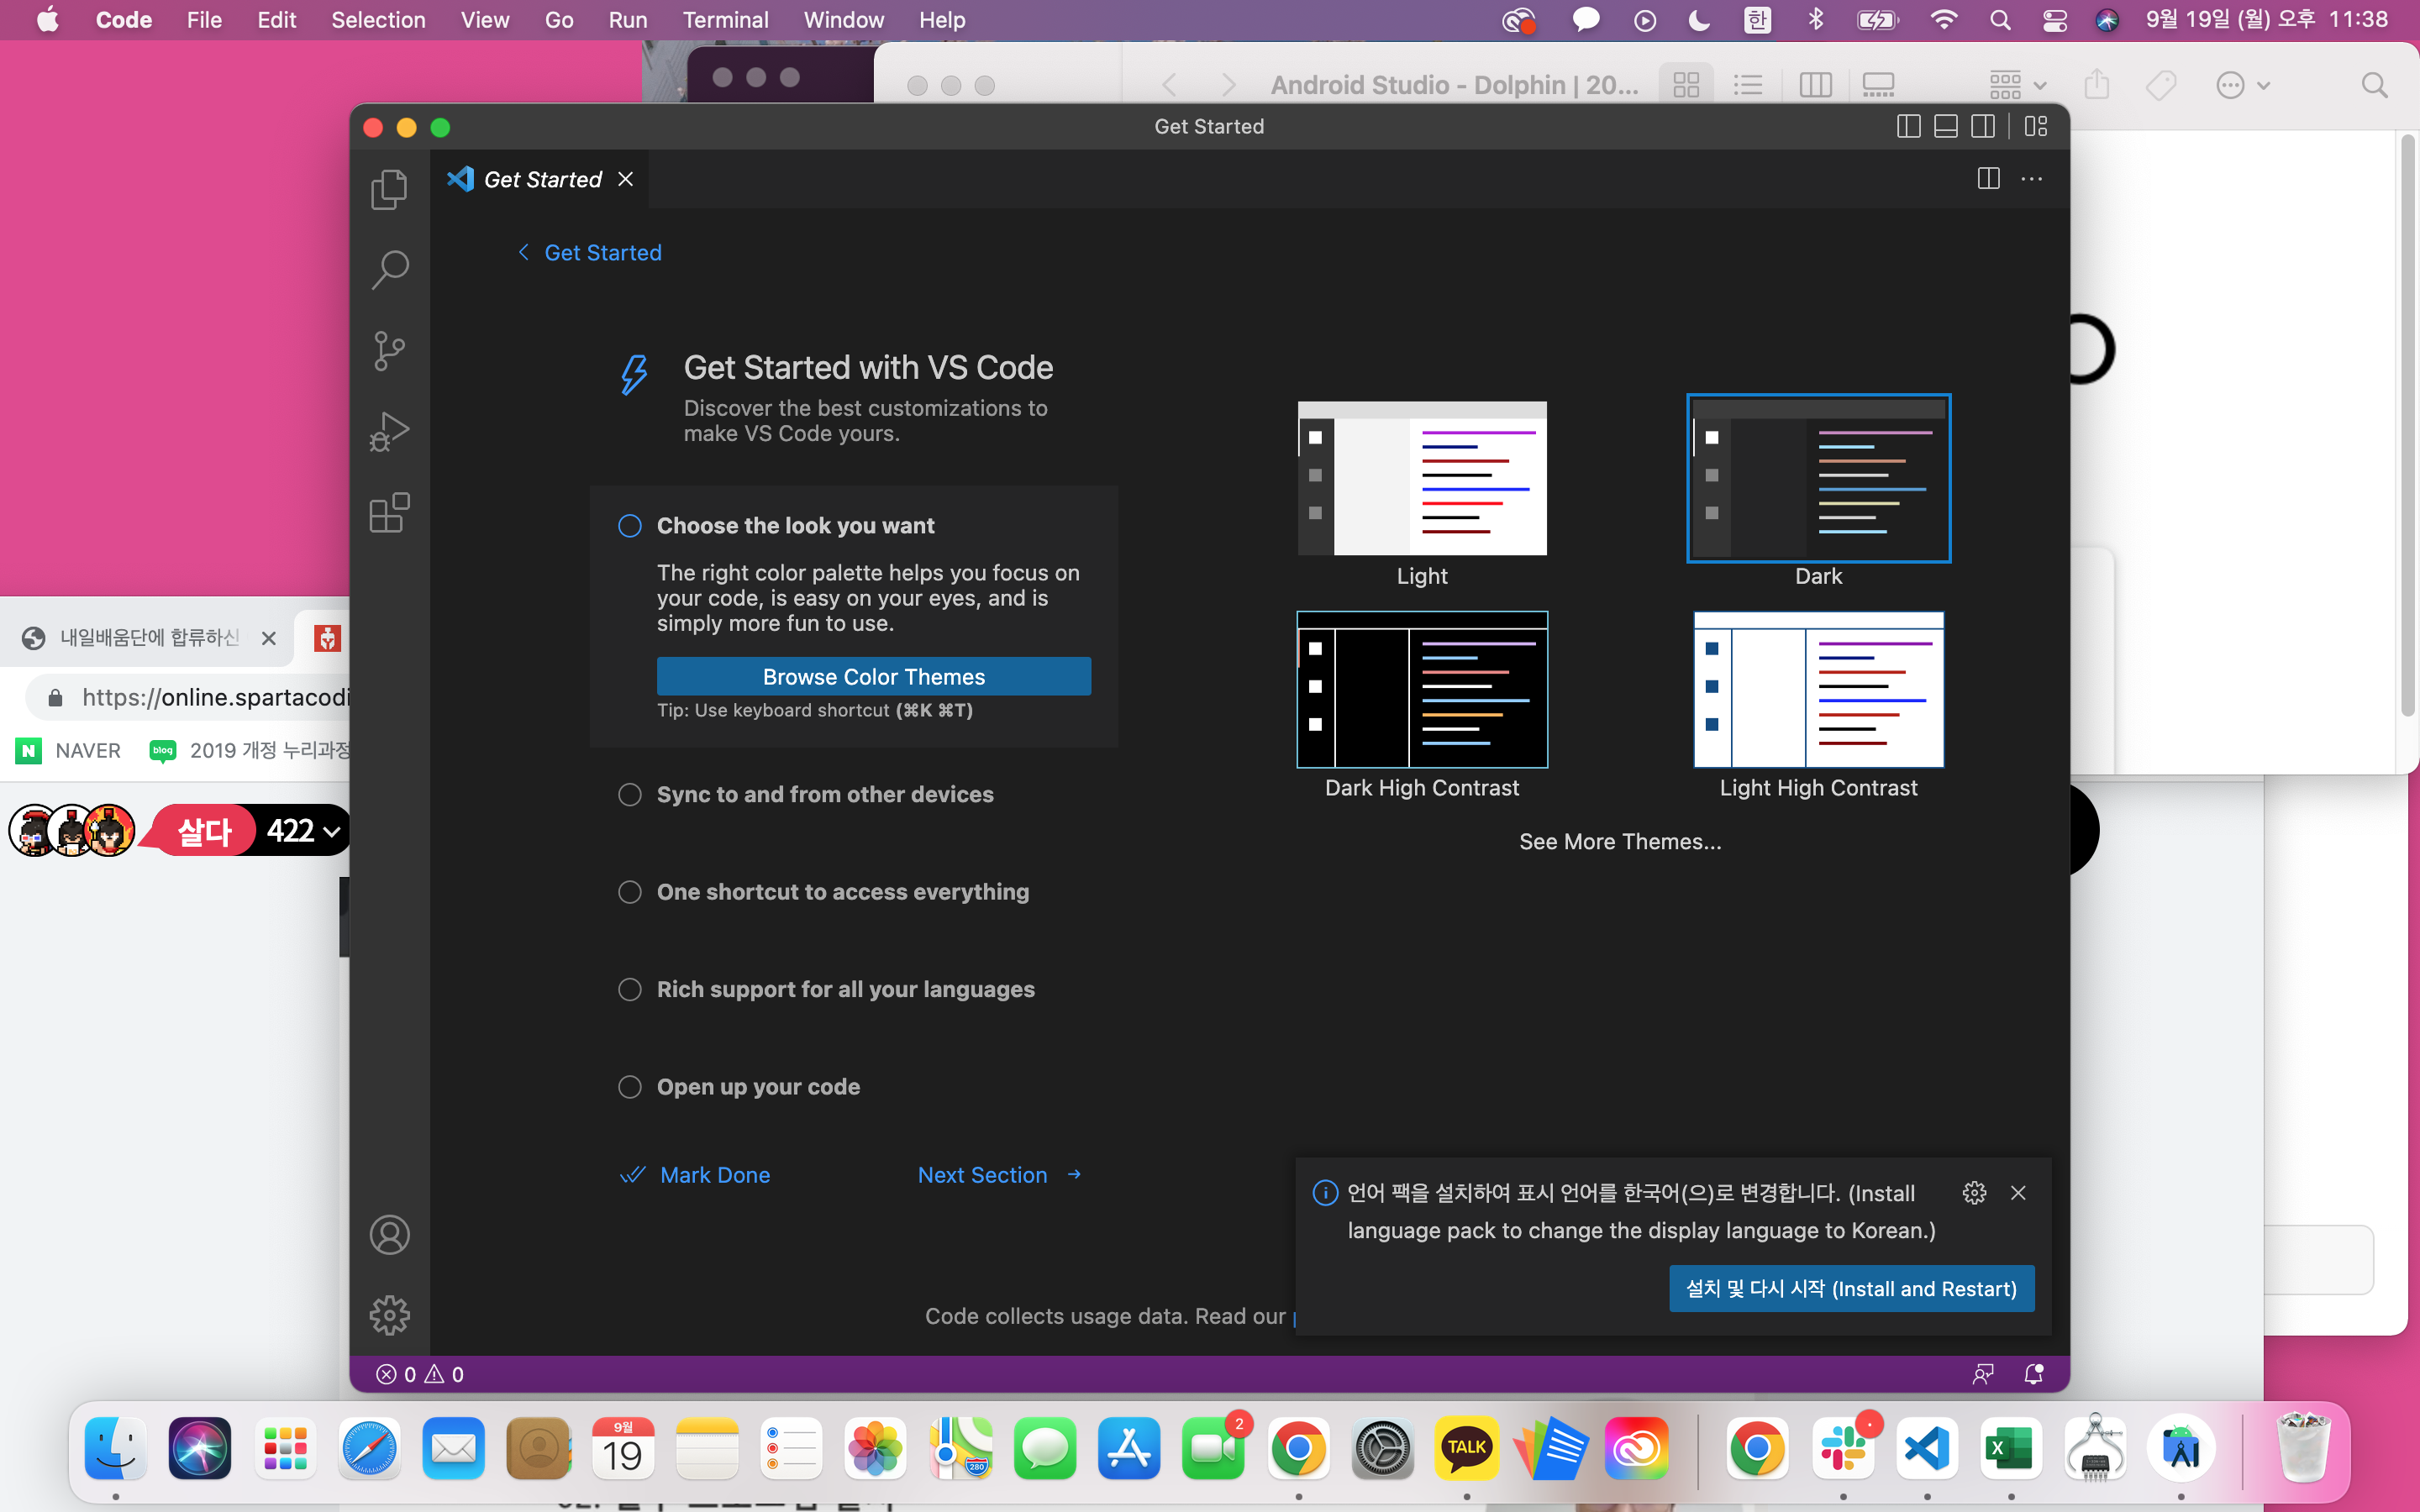Viewport: 2420px width, 1512px height.
Task: Click the feedback icon in status bar
Action: [1983, 1375]
